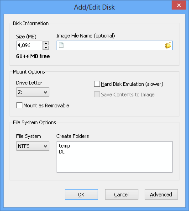
Task: Toggle the Mount as Removable checkbox
Action: point(19,105)
